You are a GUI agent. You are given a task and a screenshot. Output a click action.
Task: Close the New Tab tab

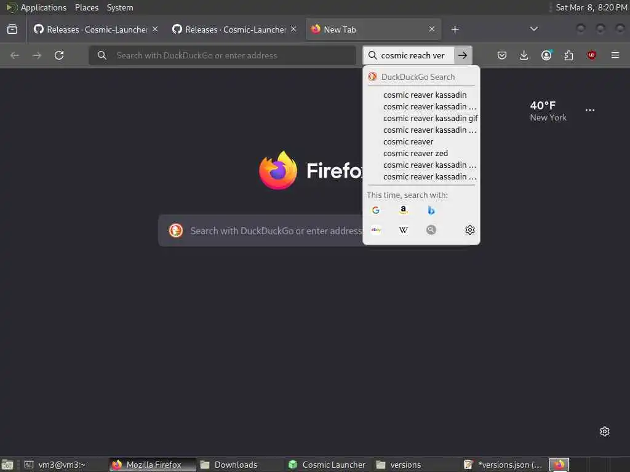(431, 29)
